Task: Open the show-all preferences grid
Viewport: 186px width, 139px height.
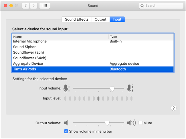Action: click(x=44, y=5)
